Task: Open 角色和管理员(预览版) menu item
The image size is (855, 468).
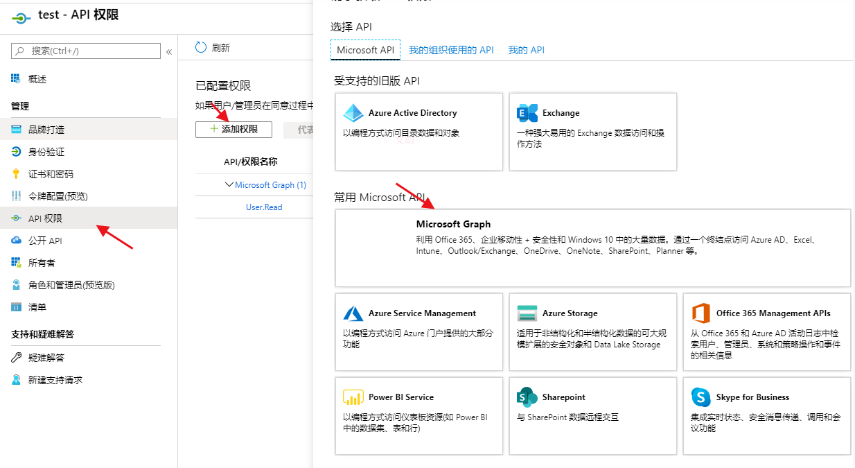Action: click(89, 285)
